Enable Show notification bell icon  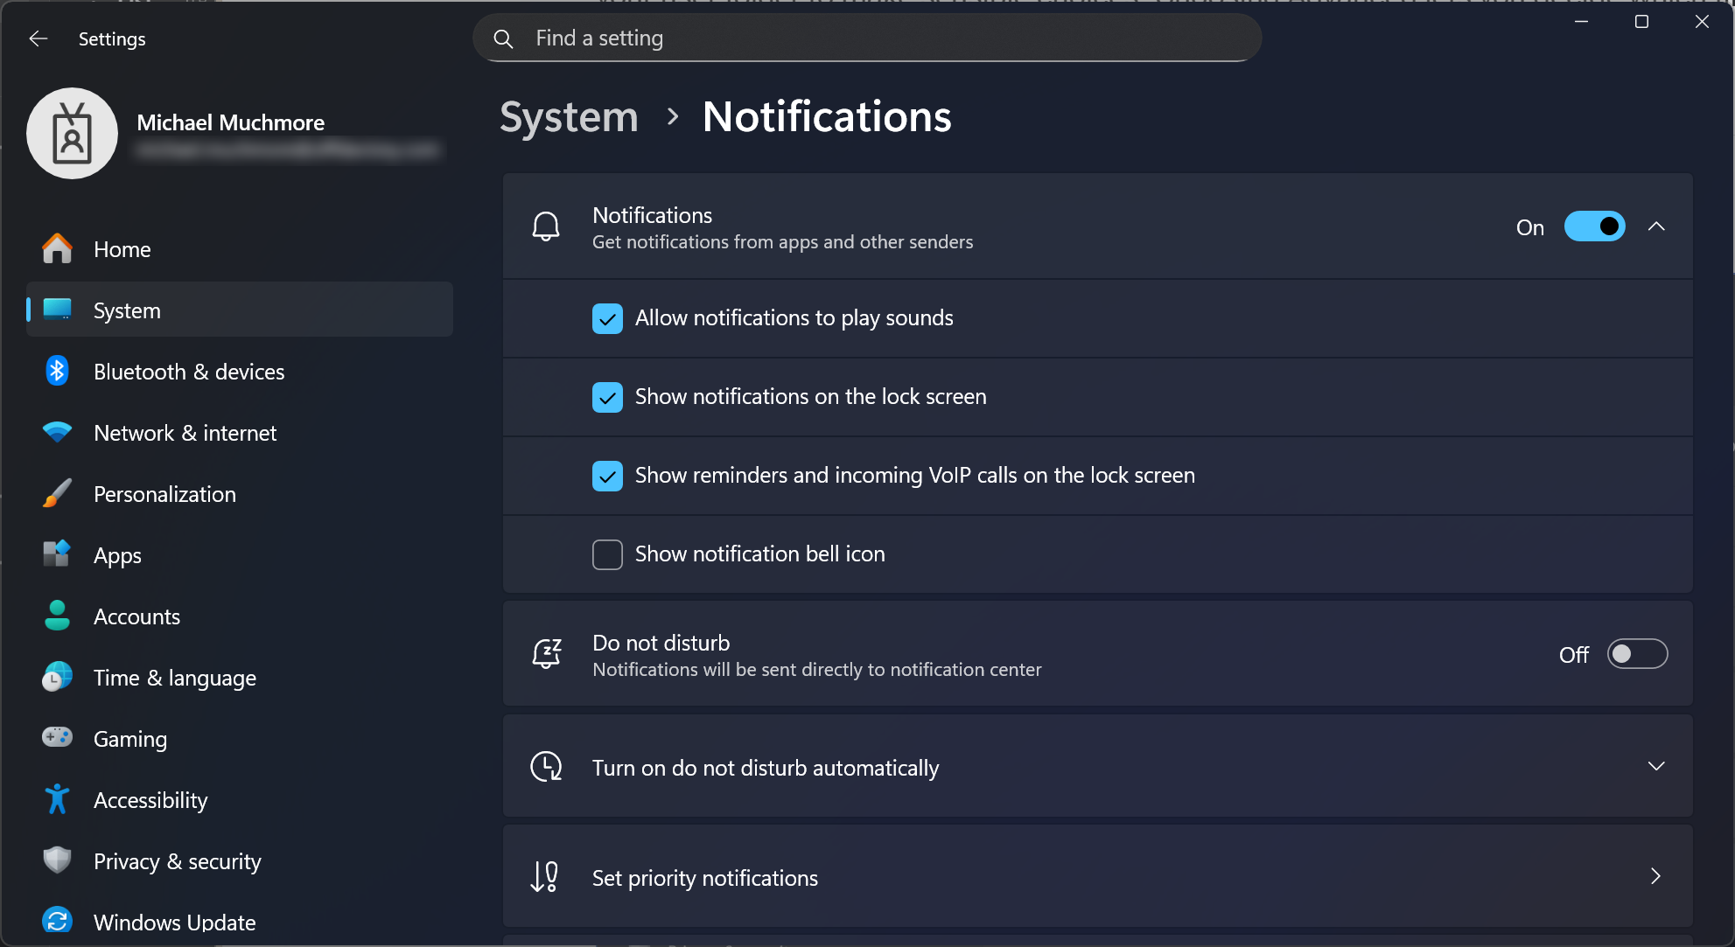pyautogui.click(x=607, y=554)
